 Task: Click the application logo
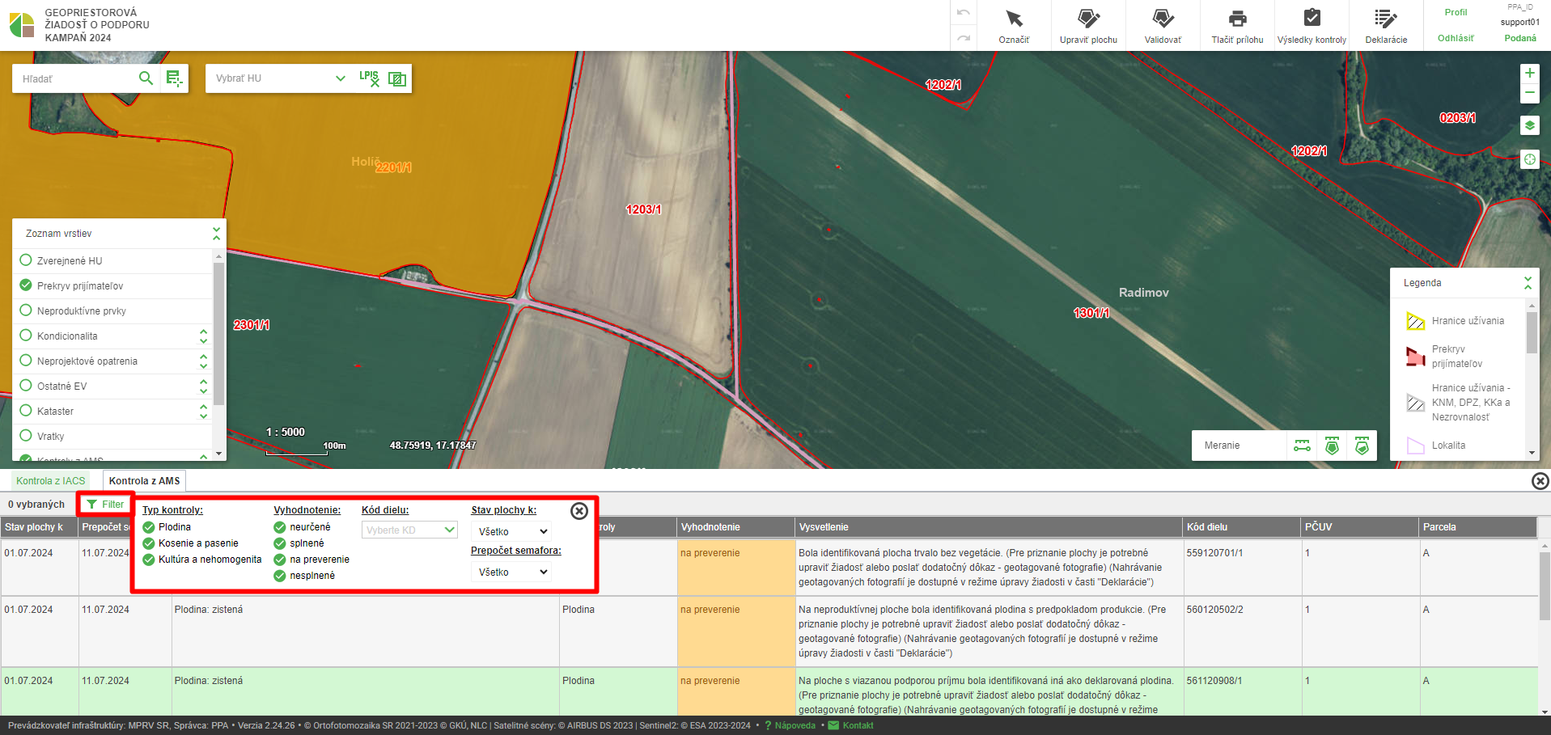[22, 25]
